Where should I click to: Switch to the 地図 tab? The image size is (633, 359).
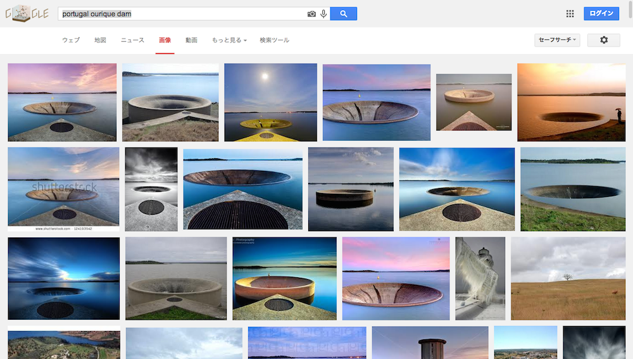[x=100, y=40]
